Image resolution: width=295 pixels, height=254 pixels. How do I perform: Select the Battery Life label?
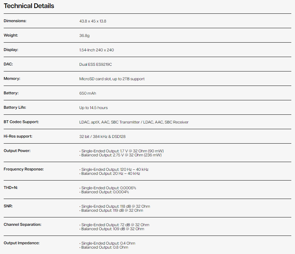click(15, 107)
